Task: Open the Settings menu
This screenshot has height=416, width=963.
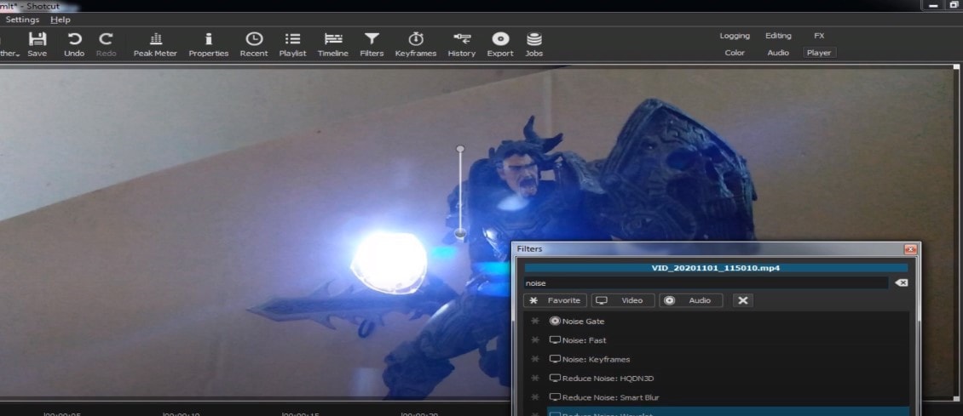Action: (22, 20)
